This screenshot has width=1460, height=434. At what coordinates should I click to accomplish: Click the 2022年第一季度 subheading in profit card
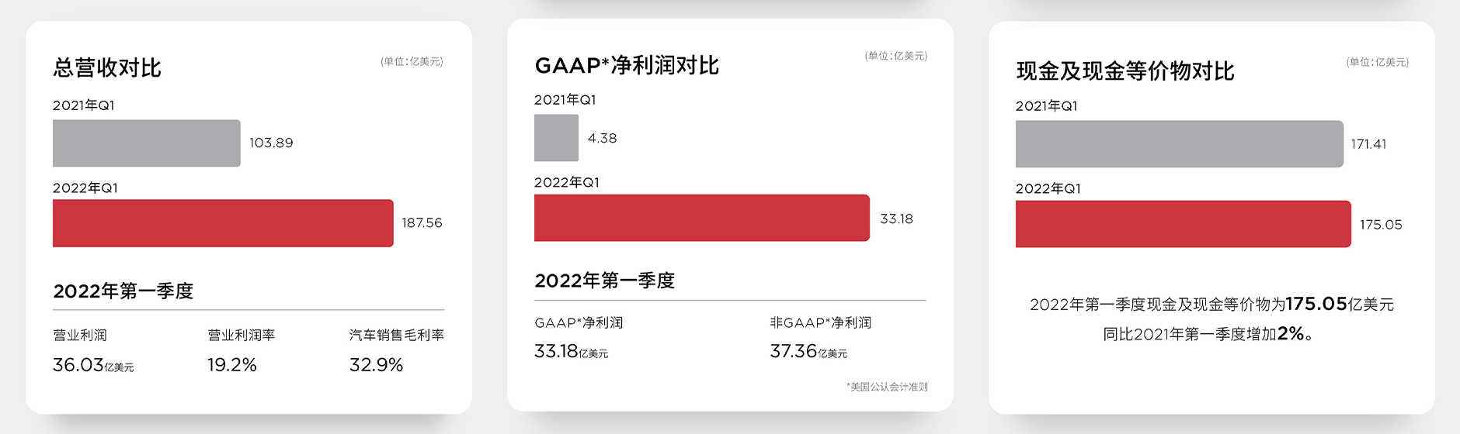[x=605, y=281]
